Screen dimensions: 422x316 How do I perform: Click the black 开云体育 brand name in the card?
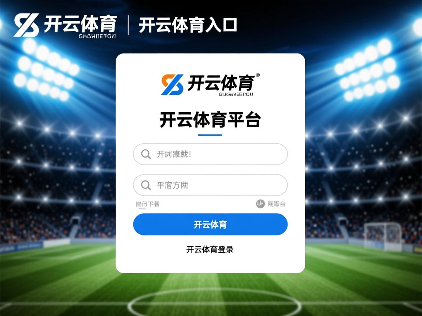(221, 83)
